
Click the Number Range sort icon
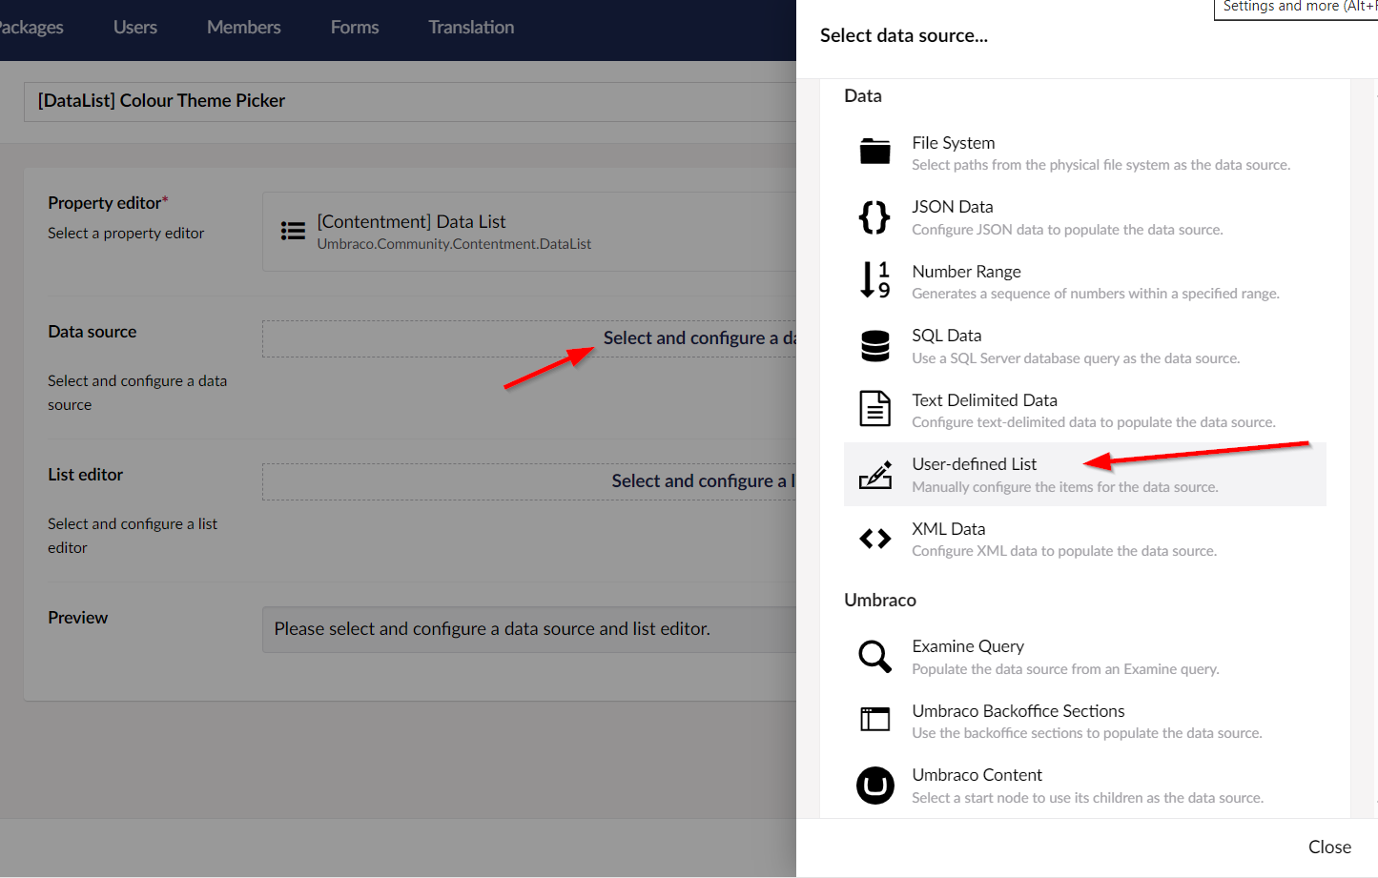[874, 280]
